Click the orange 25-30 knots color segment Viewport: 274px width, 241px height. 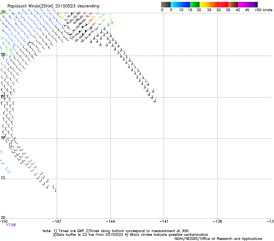pos(214,4)
